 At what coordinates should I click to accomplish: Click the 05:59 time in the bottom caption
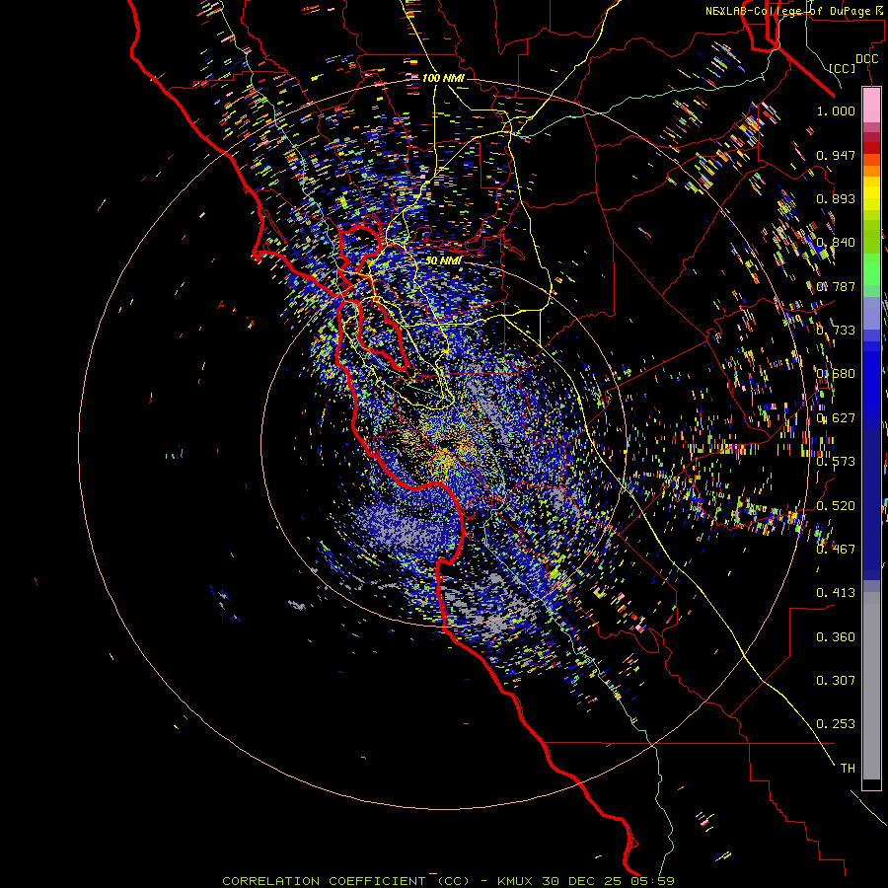coord(653,881)
